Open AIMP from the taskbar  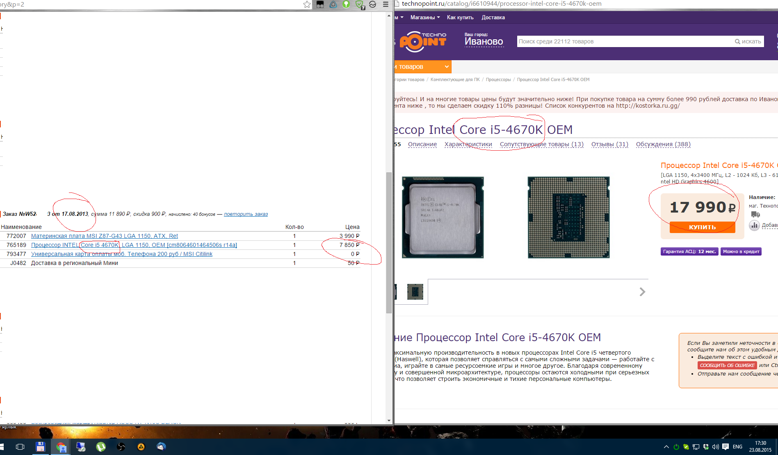[141, 447]
